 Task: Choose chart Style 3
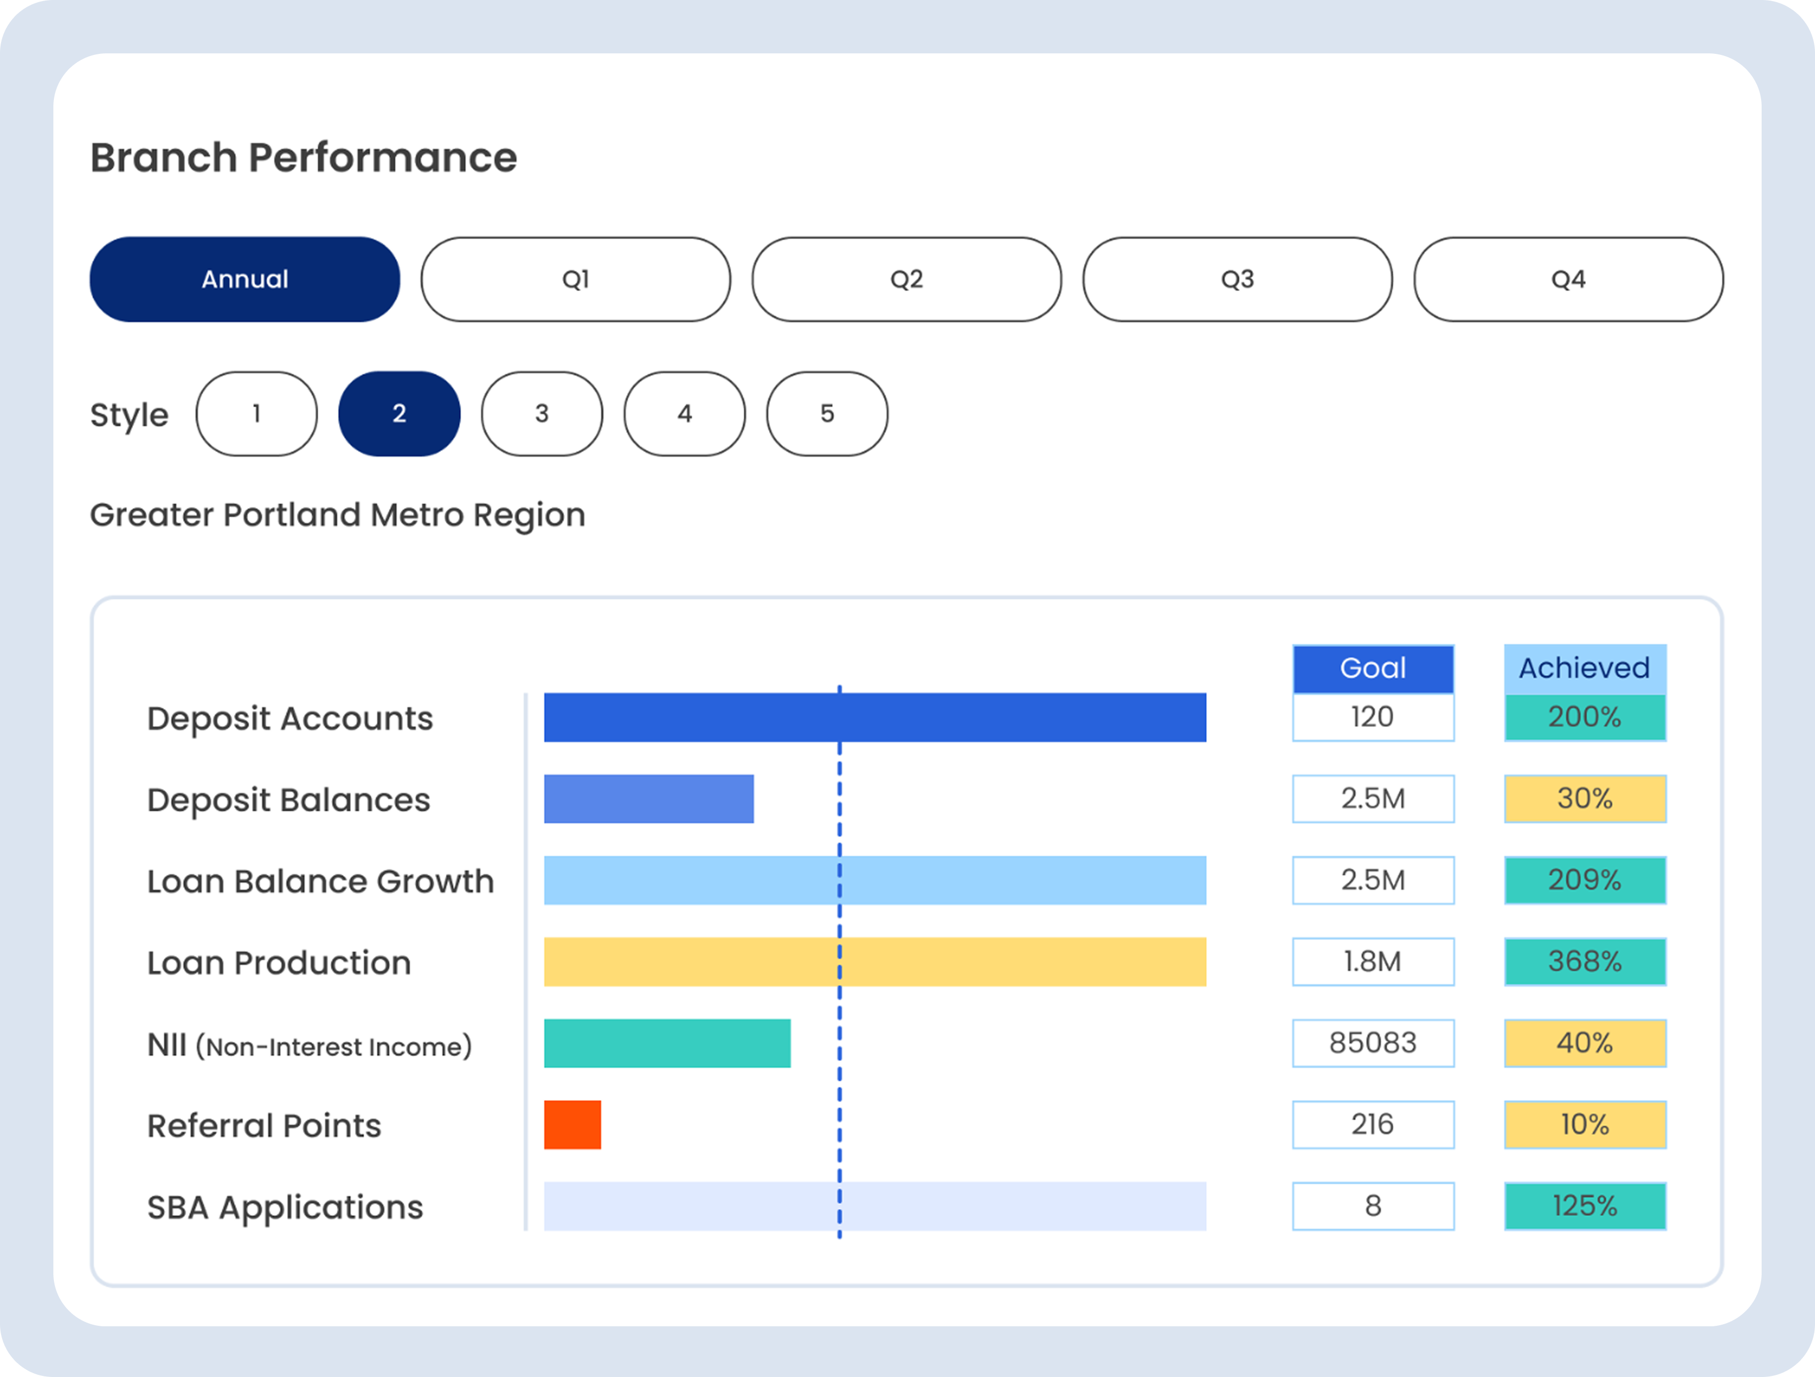(541, 414)
